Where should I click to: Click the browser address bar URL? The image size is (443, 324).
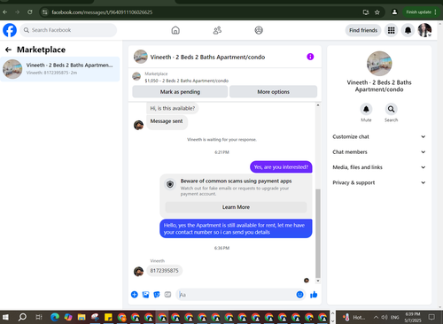pyautogui.click(x=102, y=12)
